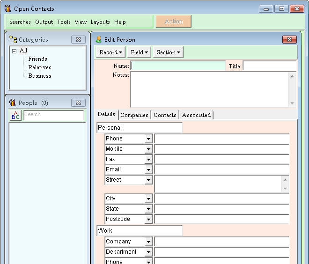Close the People panel
The height and width of the screenshot is (264, 309).
pos(79,103)
